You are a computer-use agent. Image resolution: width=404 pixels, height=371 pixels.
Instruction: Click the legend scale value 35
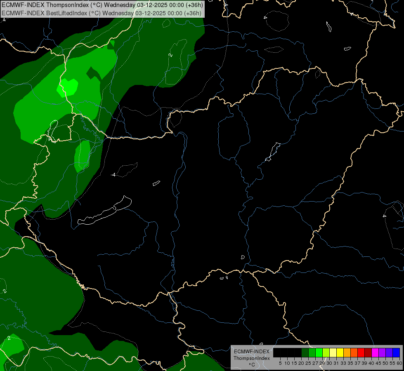350,363
